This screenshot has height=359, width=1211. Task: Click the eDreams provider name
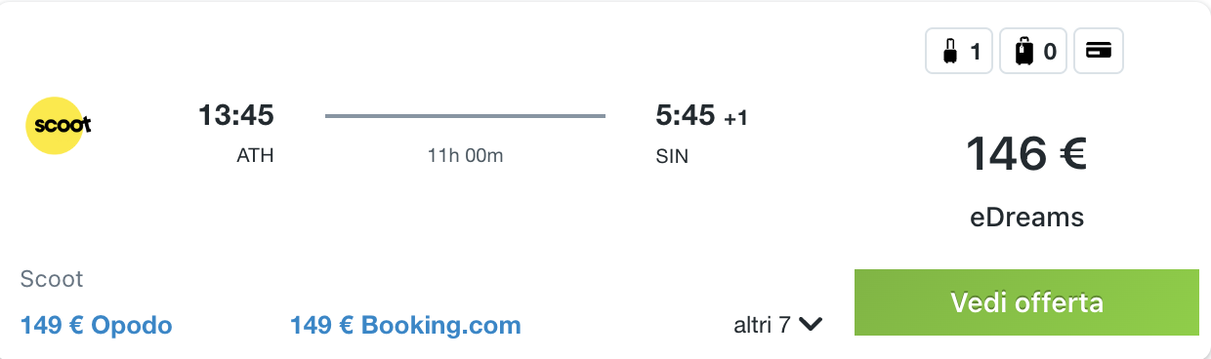coord(1026,218)
